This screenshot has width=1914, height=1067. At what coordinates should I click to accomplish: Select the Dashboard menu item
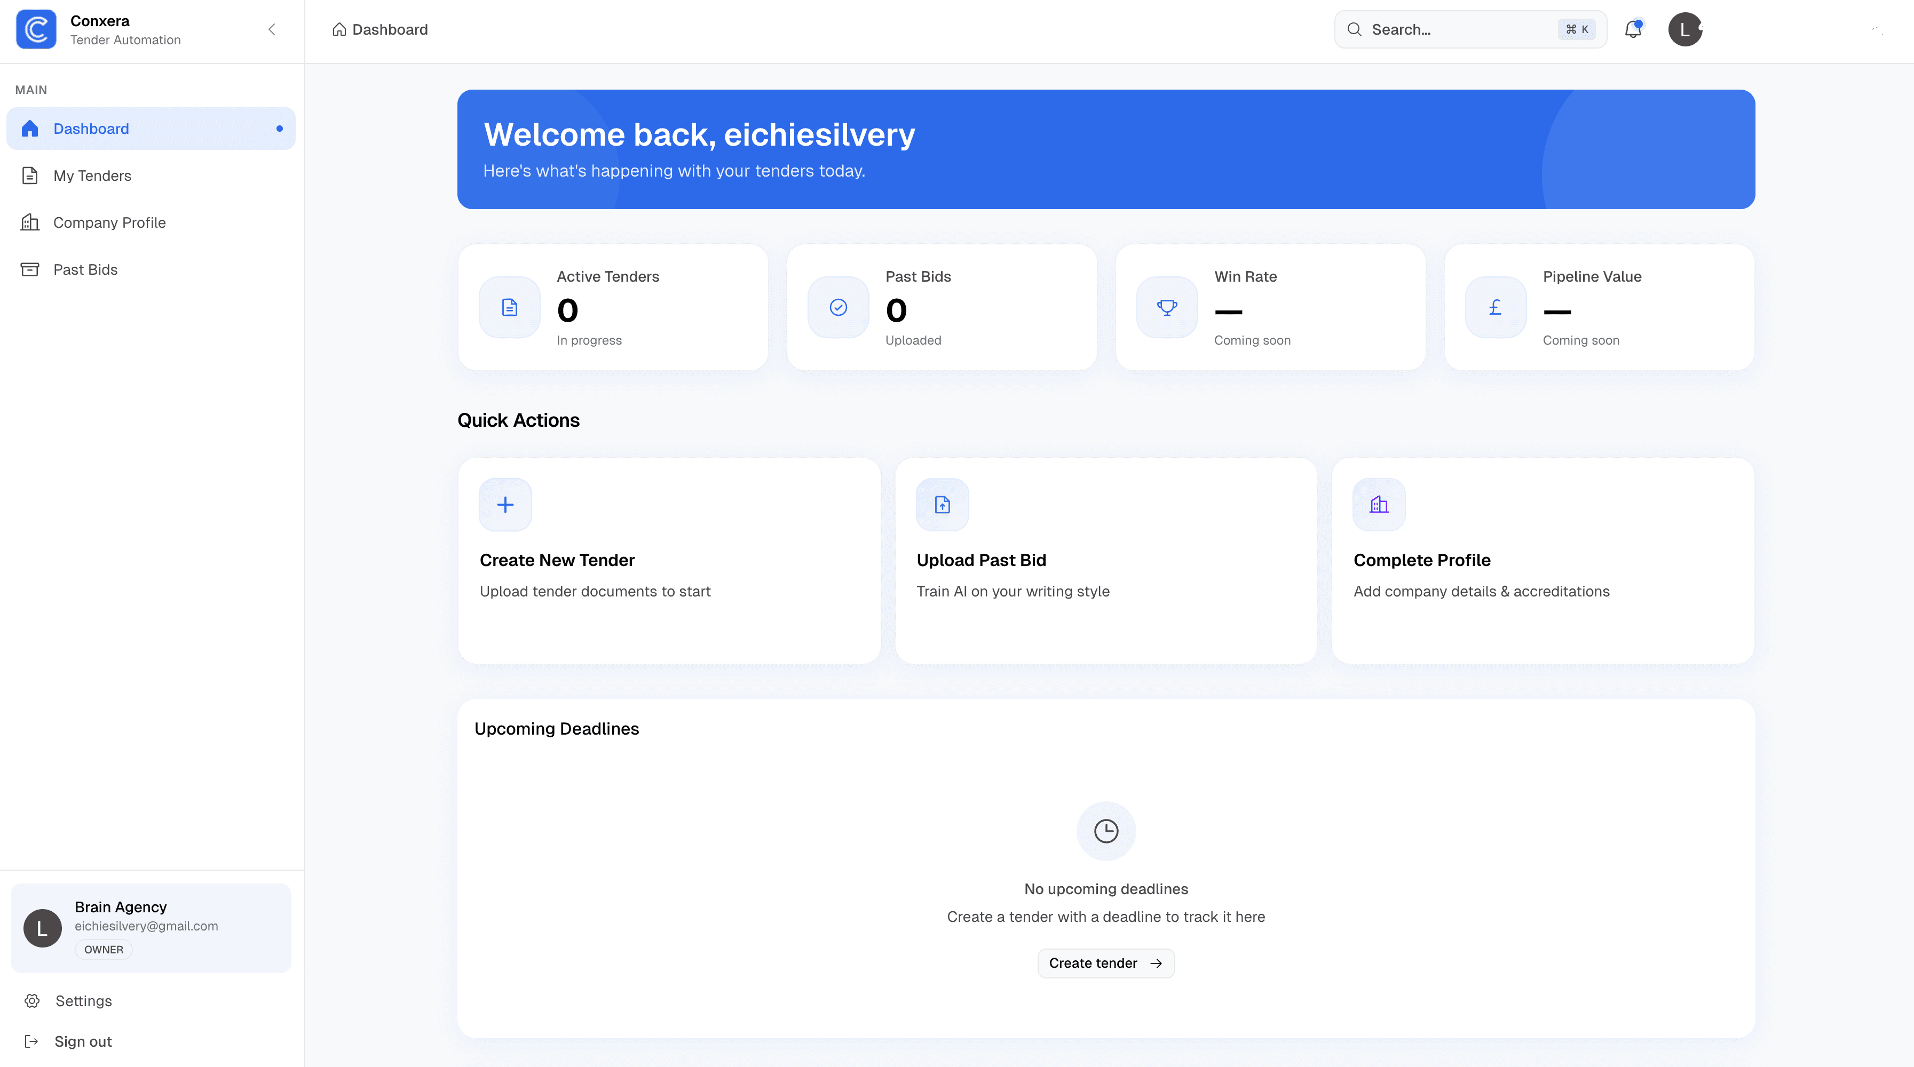coord(91,129)
